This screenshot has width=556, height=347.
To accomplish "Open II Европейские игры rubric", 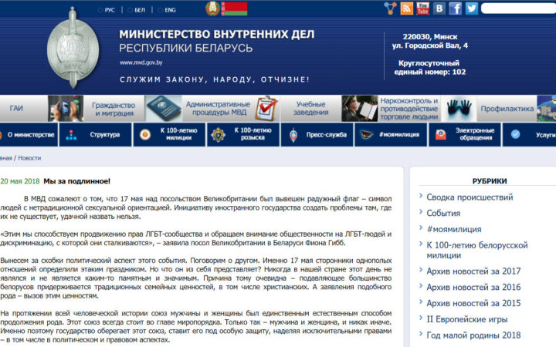I will (x=466, y=319).
